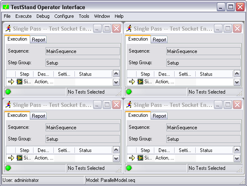Click the green status LED in bottom-right window

[129, 168]
